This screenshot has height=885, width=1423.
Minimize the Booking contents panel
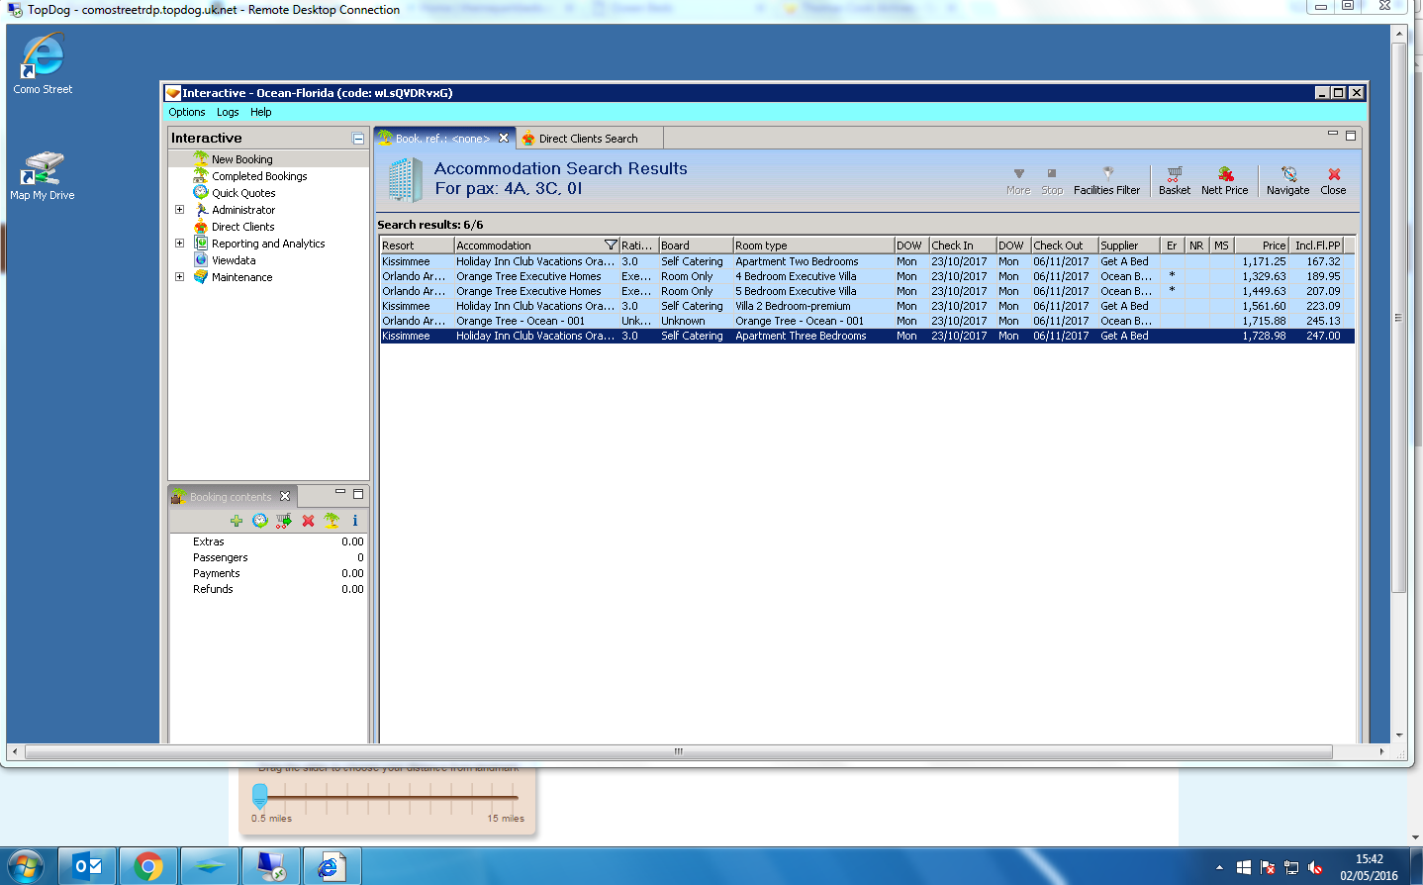(x=340, y=492)
